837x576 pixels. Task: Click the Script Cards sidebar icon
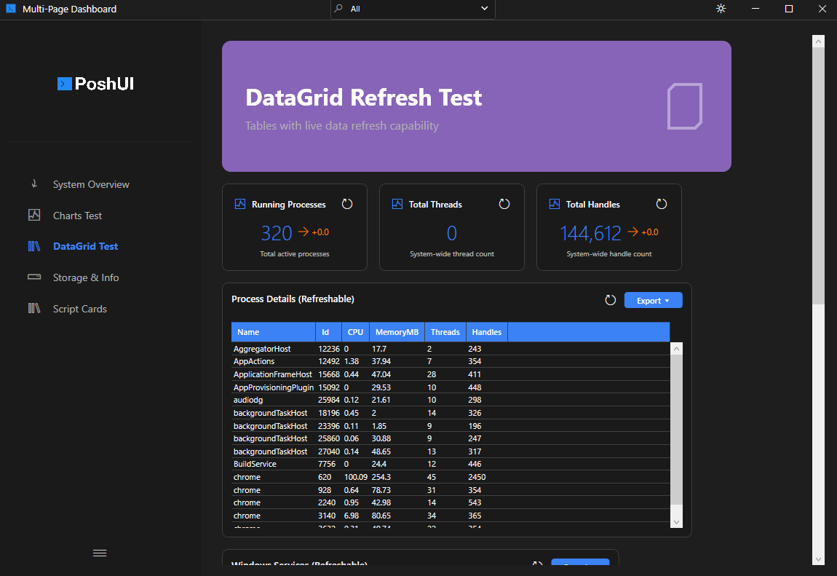pyautogui.click(x=34, y=309)
